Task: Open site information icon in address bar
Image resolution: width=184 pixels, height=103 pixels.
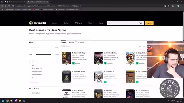Action: click(13, 6)
